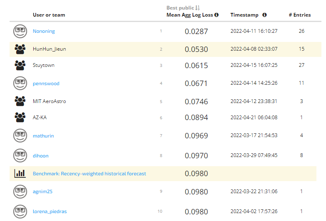Click entries count 11 for pennswood
326x221 pixels.
pos(301,83)
